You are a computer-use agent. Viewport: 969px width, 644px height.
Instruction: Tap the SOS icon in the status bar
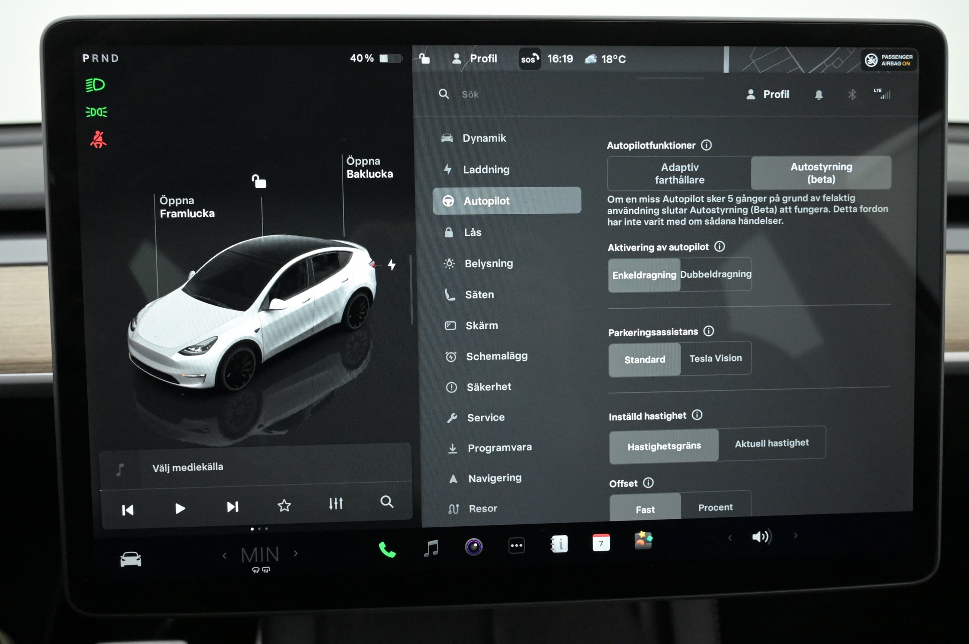(529, 59)
